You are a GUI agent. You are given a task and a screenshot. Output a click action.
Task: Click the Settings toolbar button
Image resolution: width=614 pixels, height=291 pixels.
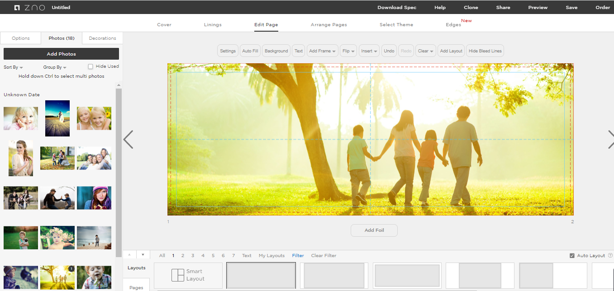[228, 51]
